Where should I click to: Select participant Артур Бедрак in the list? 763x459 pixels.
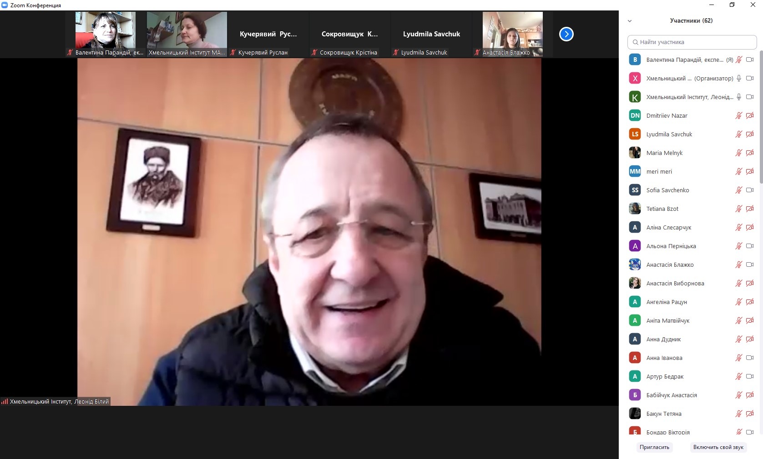692,376
